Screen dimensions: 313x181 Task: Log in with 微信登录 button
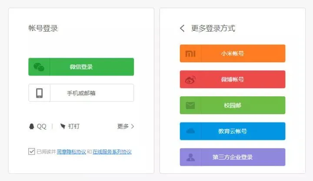pyautogui.click(x=81, y=67)
